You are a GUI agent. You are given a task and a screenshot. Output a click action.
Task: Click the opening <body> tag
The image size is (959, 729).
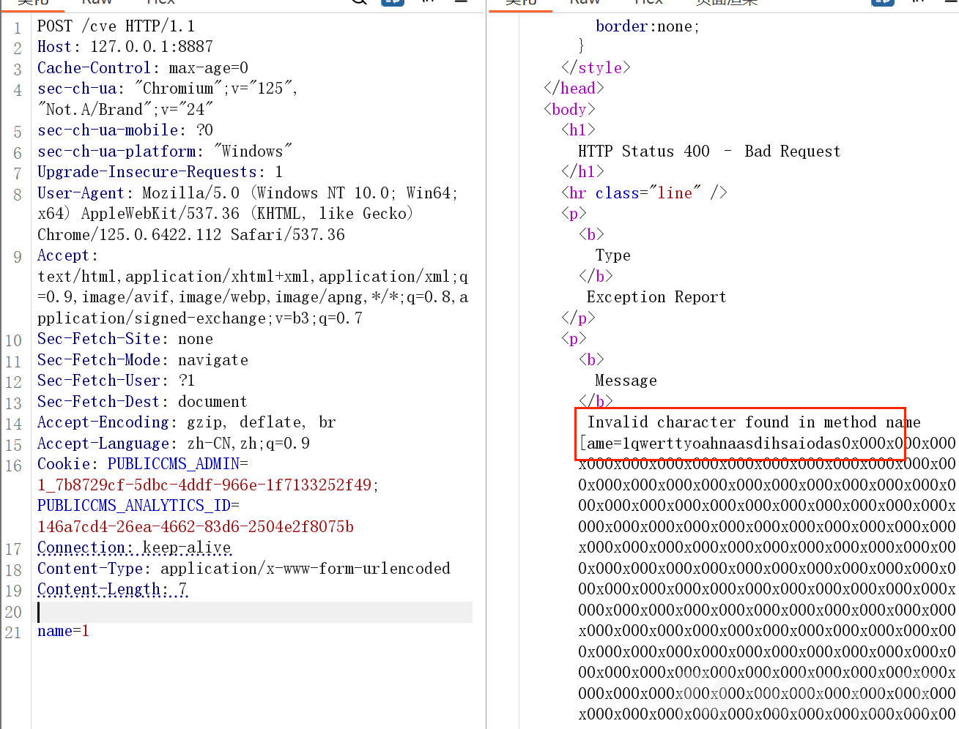tap(569, 110)
